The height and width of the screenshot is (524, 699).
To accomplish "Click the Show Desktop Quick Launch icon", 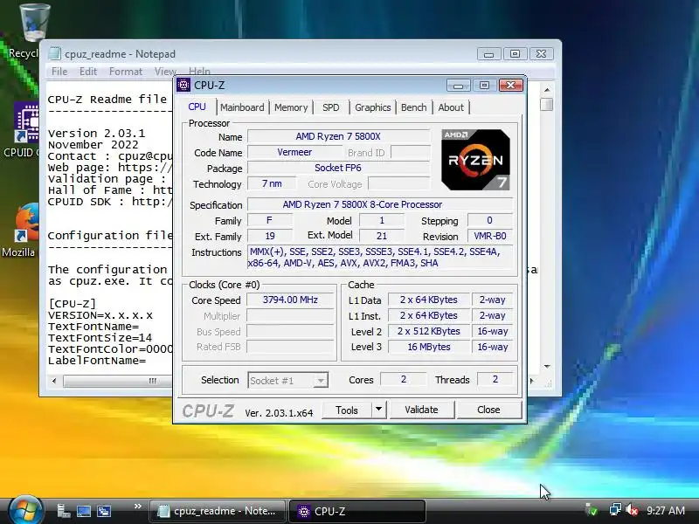I will click(84, 511).
